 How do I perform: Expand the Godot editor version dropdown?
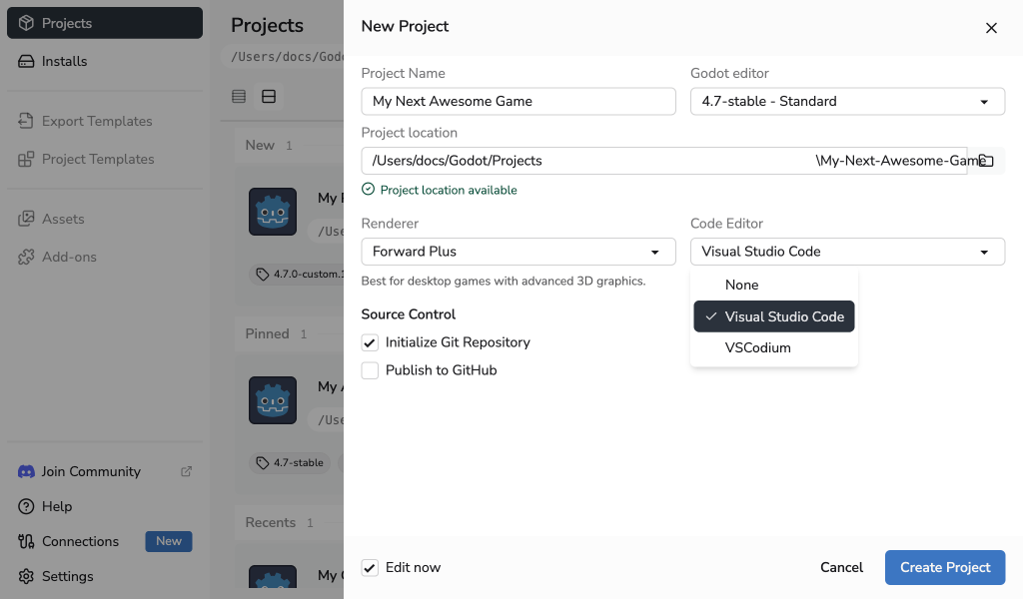847,102
